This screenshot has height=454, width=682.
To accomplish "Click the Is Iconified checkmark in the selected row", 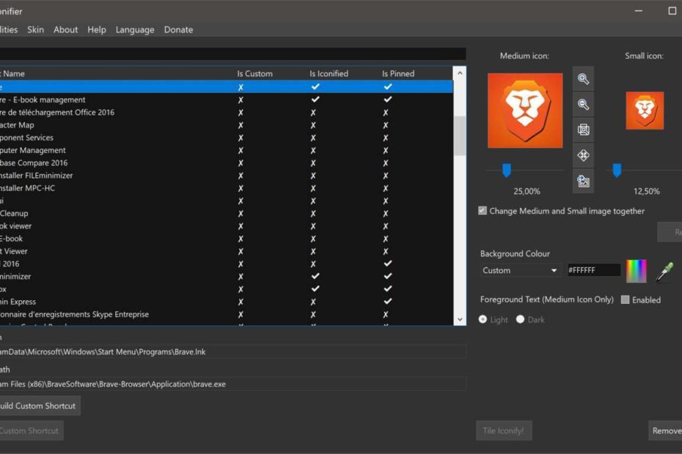I will [x=315, y=86].
